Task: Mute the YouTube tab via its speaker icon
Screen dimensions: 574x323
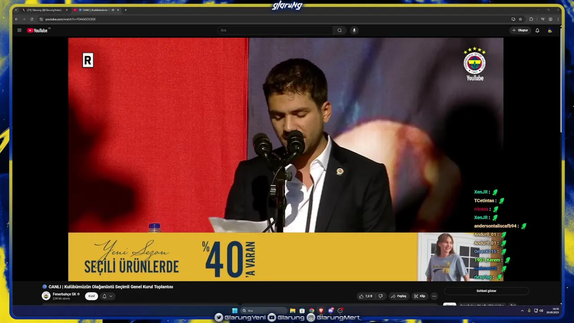Action: tap(113, 10)
